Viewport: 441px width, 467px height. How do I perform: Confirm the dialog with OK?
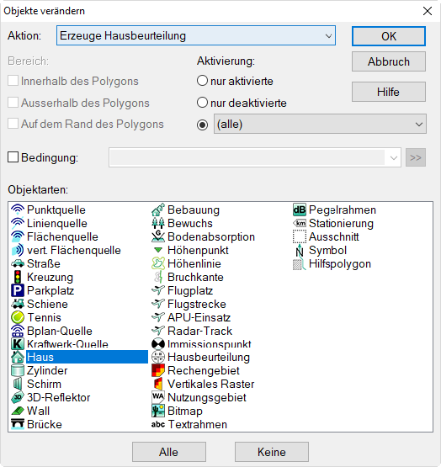point(389,36)
